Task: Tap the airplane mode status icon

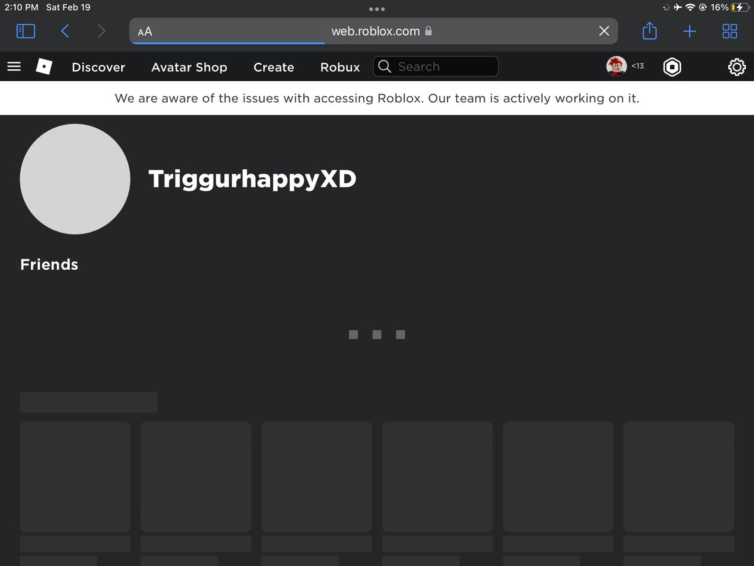Action: click(x=677, y=8)
